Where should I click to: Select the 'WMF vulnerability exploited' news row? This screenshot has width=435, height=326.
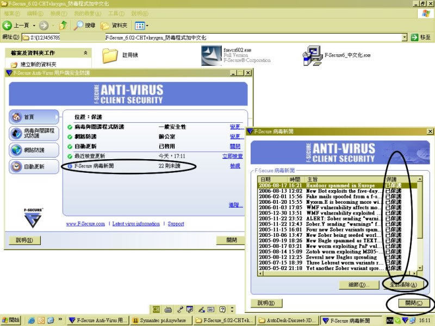pyautogui.click(x=337, y=213)
